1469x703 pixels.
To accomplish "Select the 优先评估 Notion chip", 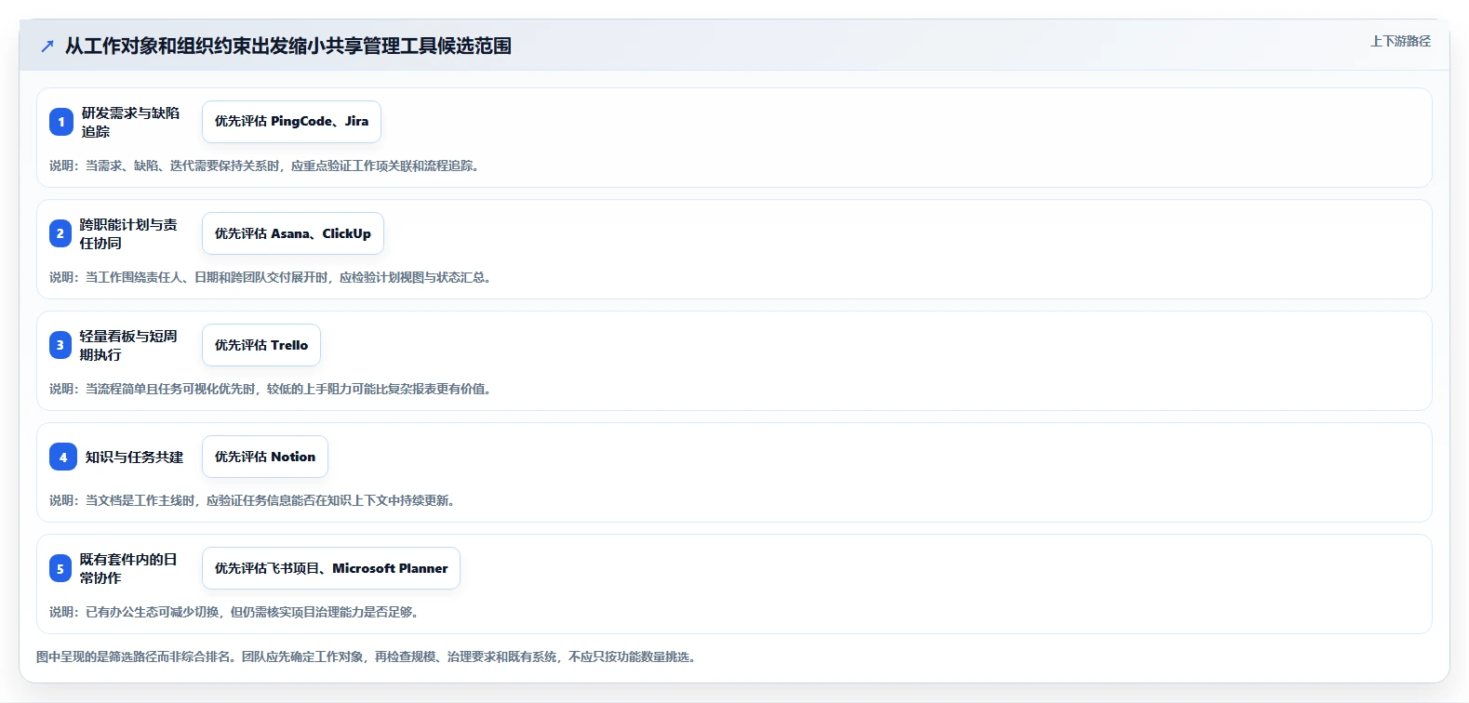I will pyautogui.click(x=265, y=457).
